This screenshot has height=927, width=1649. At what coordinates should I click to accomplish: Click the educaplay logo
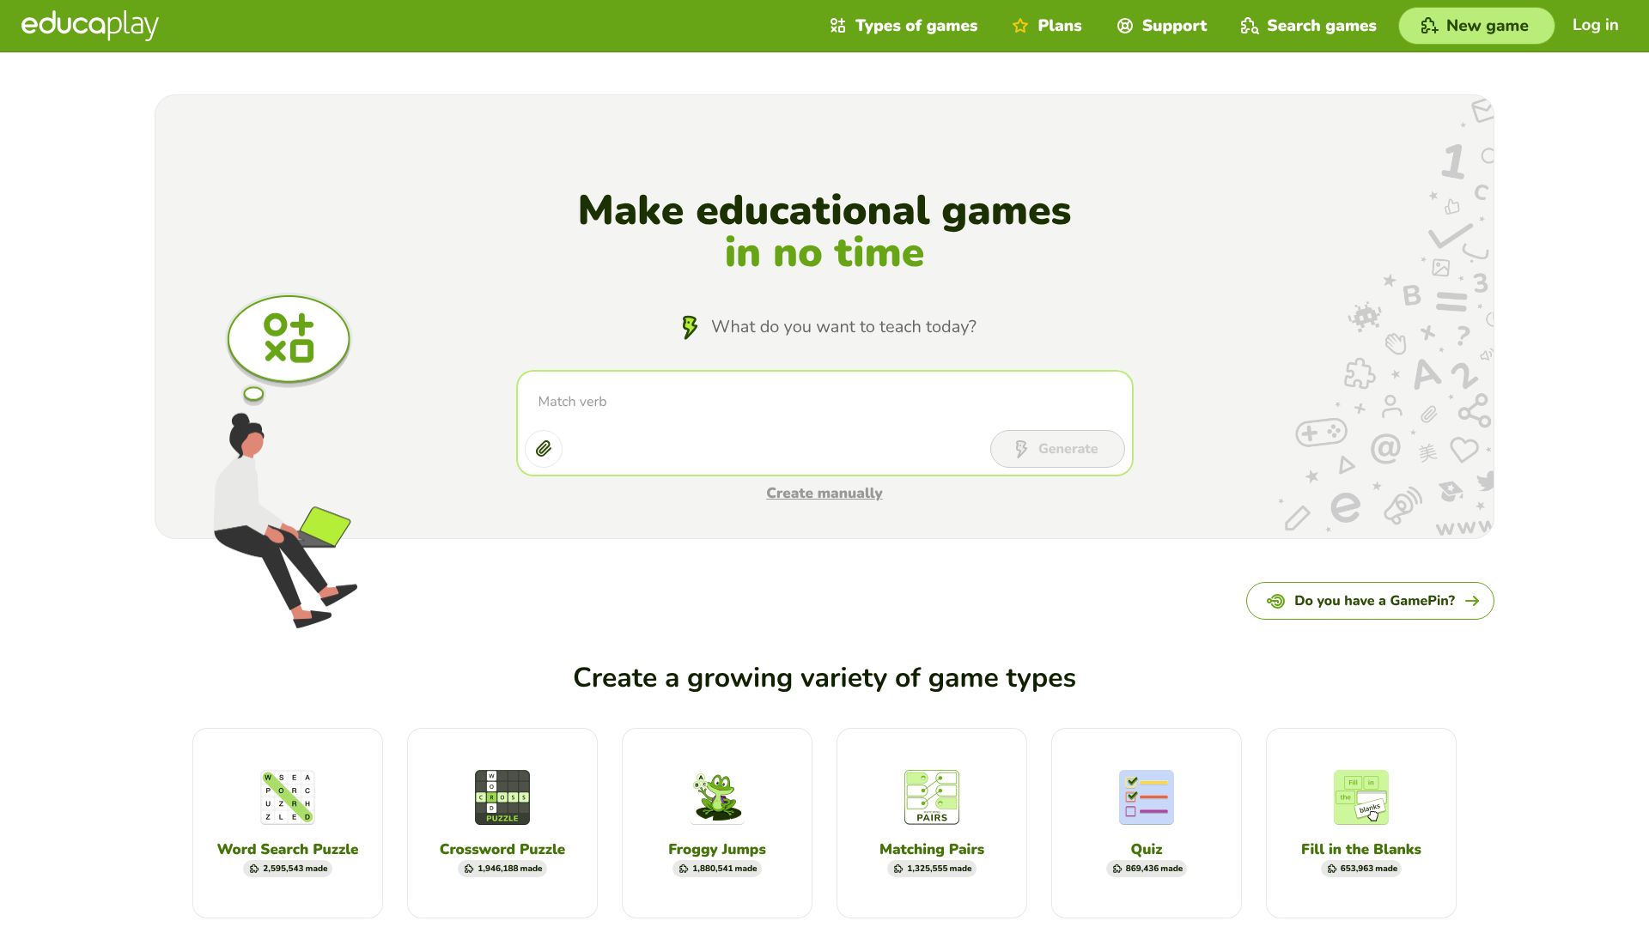(89, 25)
